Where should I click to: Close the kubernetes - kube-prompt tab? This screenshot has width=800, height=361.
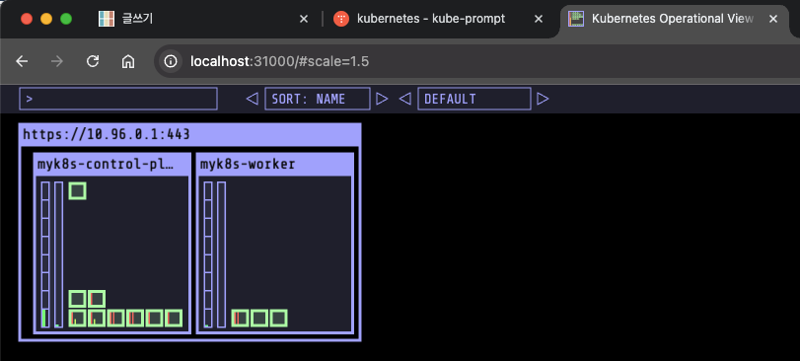coord(539,19)
